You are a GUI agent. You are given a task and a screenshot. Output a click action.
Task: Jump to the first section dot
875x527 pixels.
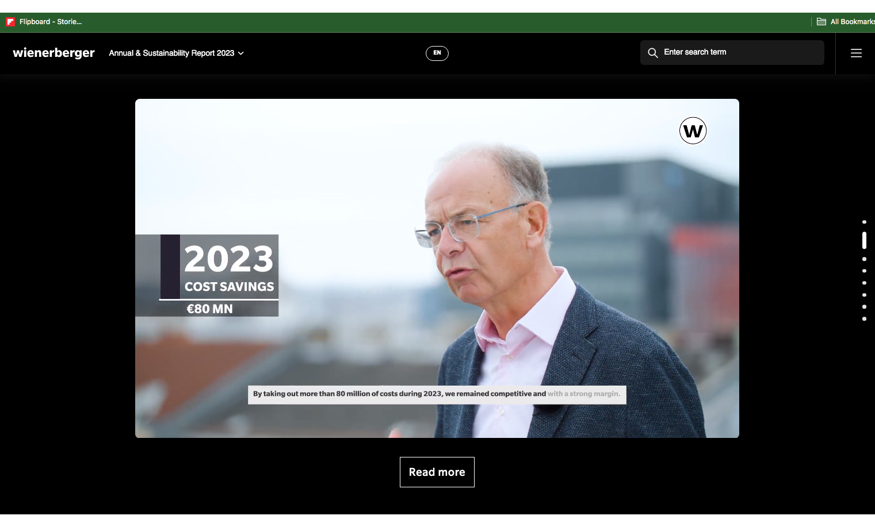[x=864, y=222]
